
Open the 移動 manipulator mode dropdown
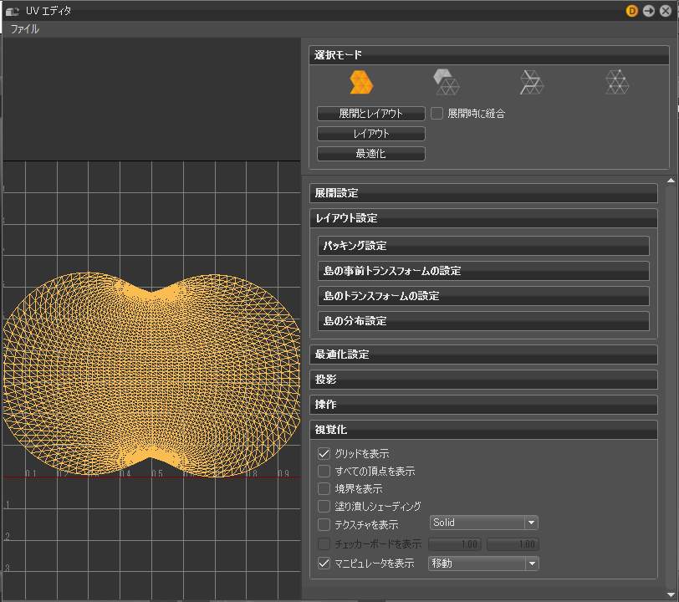tap(483, 563)
